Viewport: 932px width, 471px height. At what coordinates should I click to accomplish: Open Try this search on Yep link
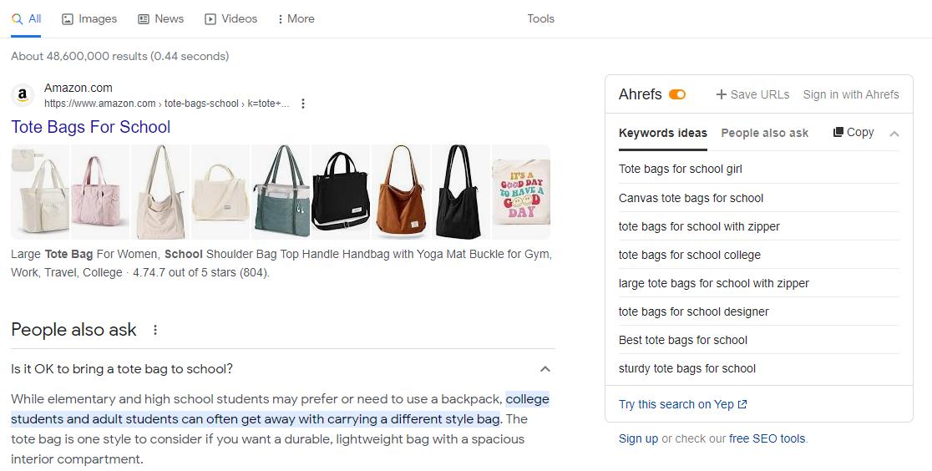(682, 404)
